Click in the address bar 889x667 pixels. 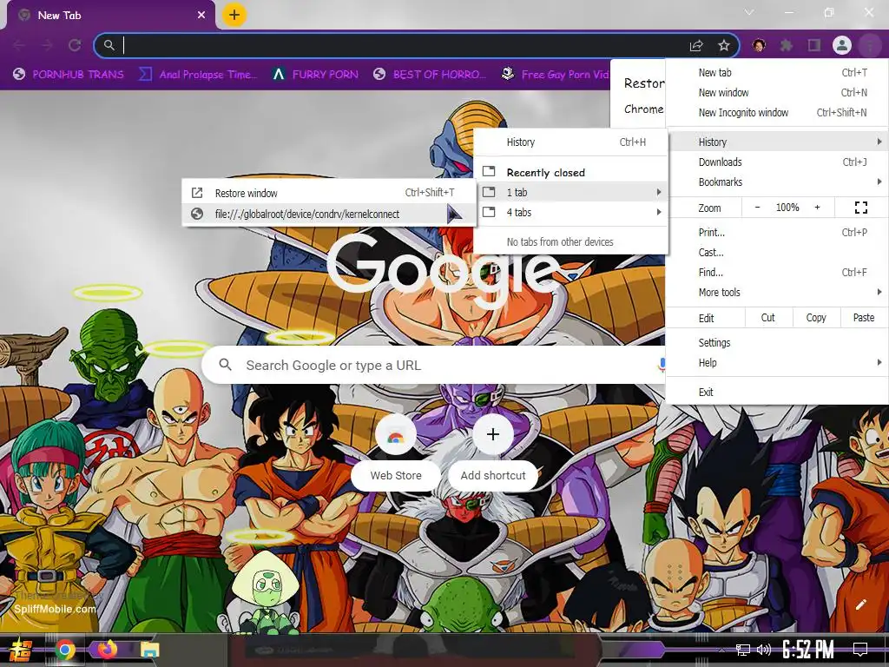coord(397,45)
